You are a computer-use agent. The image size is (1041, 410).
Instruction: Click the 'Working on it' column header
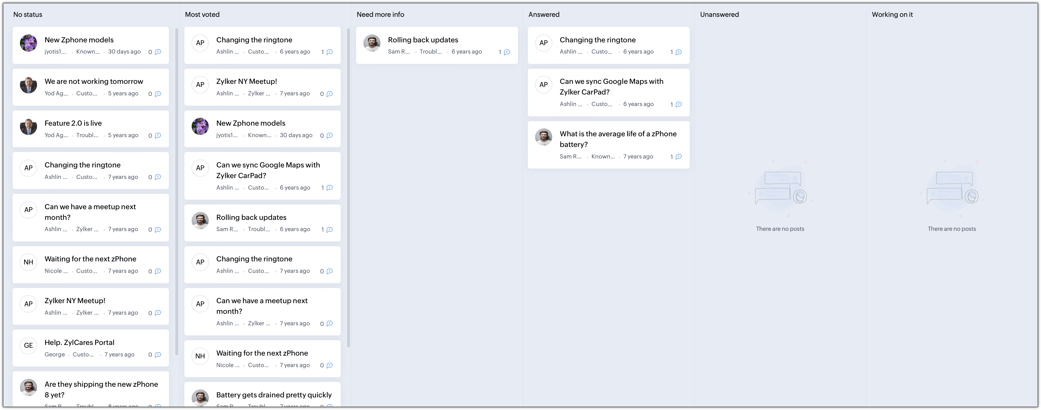[892, 15]
